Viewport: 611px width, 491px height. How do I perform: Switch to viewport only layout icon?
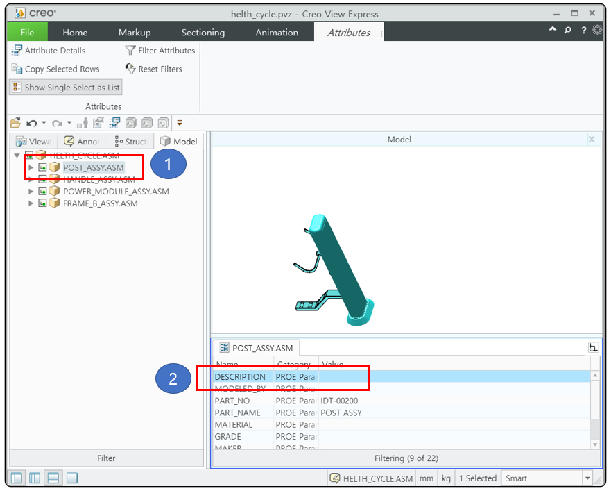tap(71, 478)
